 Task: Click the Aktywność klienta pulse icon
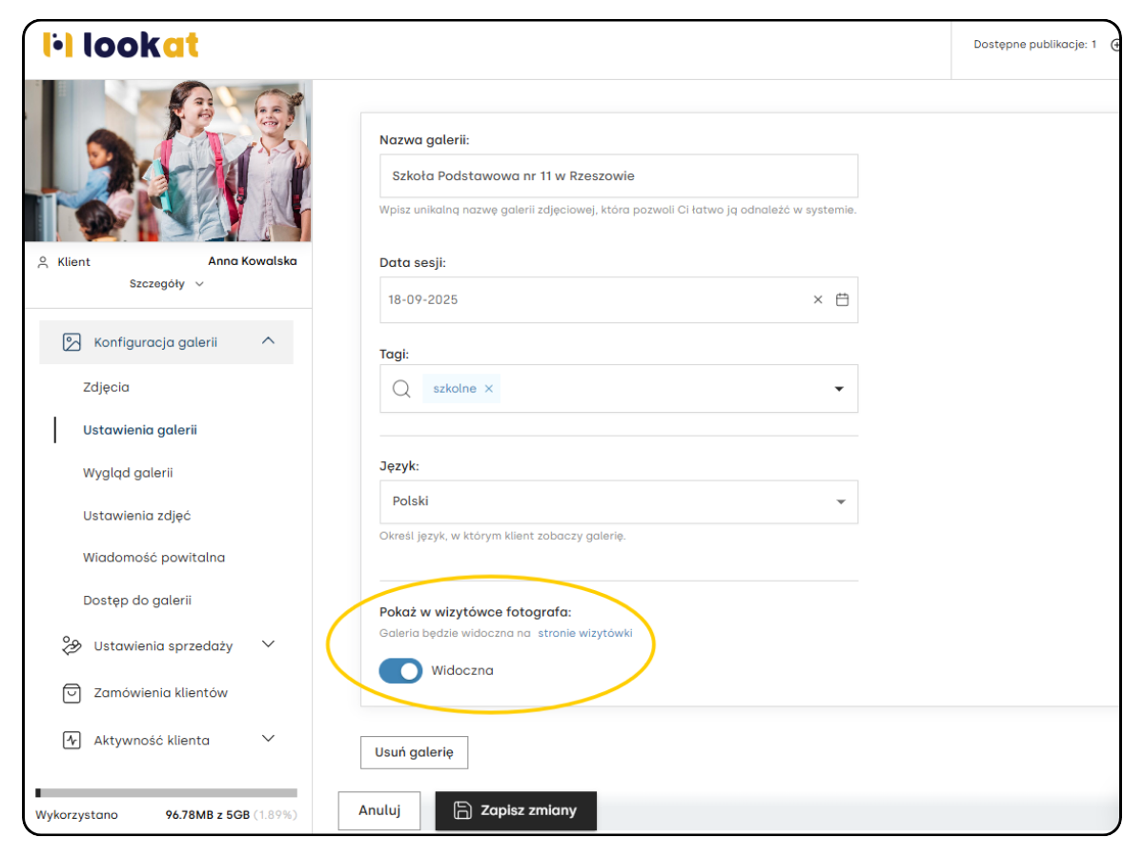(x=71, y=741)
